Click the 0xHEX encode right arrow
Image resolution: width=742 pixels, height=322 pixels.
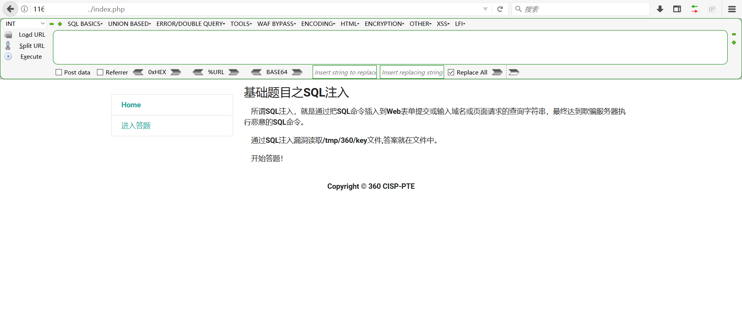click(x=176, y=72)
